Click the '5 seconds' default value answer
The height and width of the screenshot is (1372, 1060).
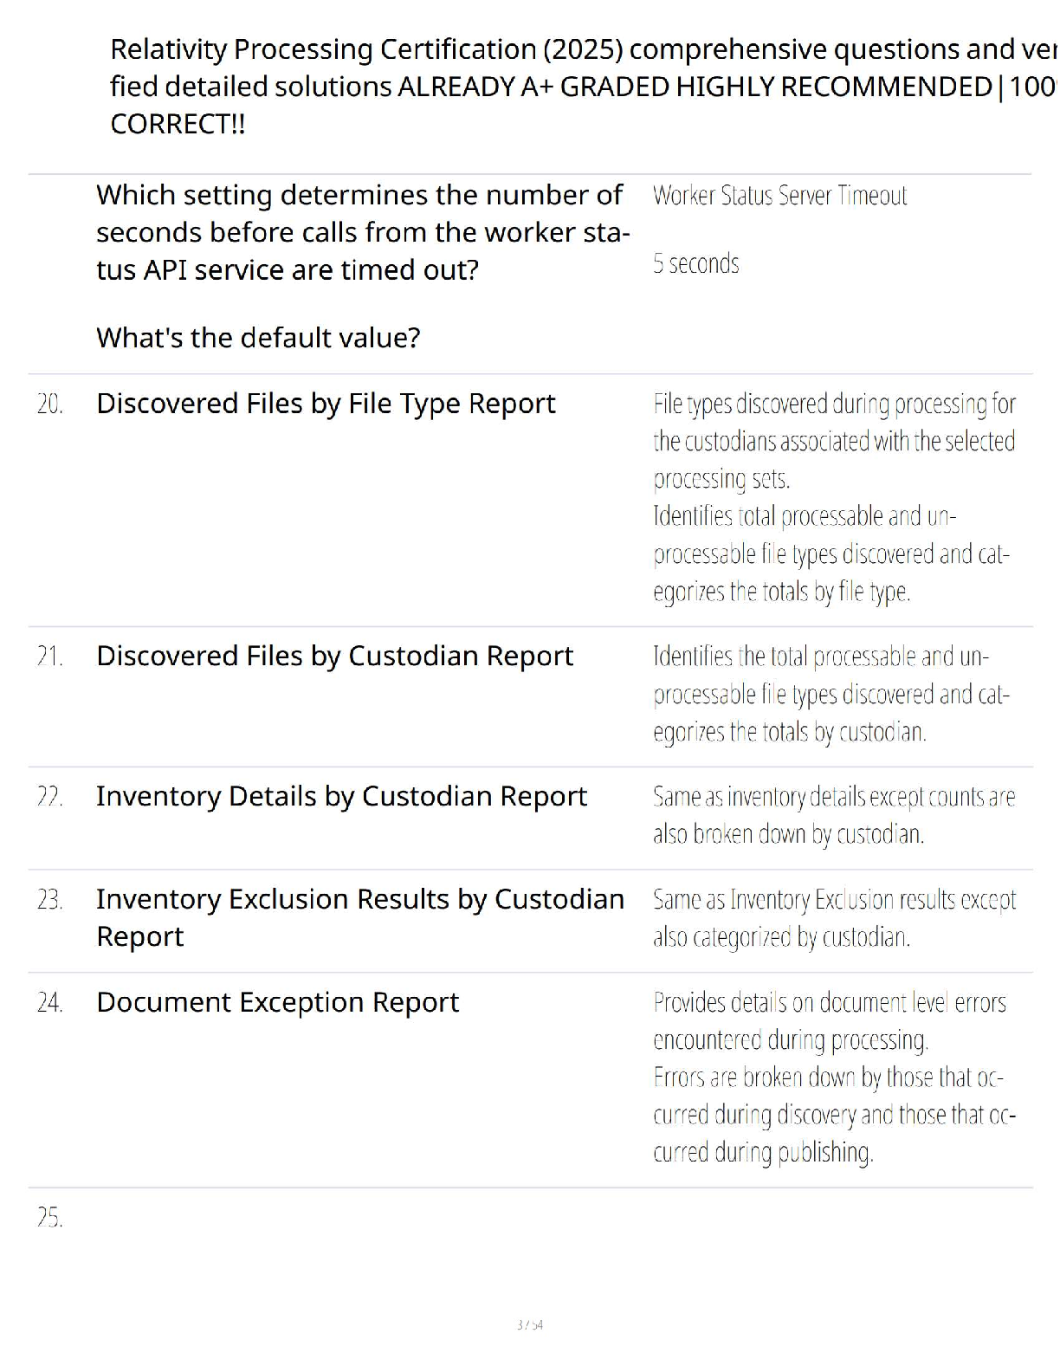tap(695, 263)
